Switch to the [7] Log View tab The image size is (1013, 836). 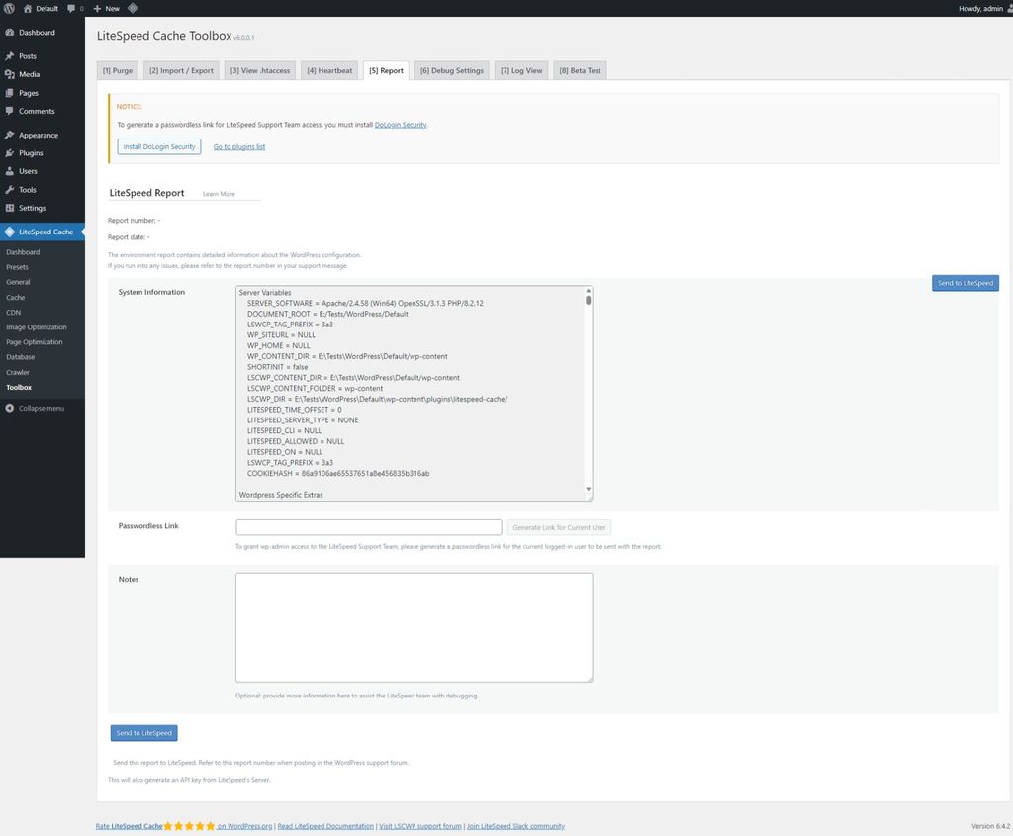pyautogui.click(x=521, y=70)
